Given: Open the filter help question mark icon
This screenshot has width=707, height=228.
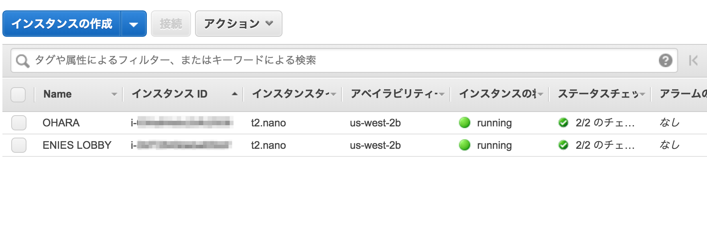Looking at the screenshot, I should click(665, 60).
